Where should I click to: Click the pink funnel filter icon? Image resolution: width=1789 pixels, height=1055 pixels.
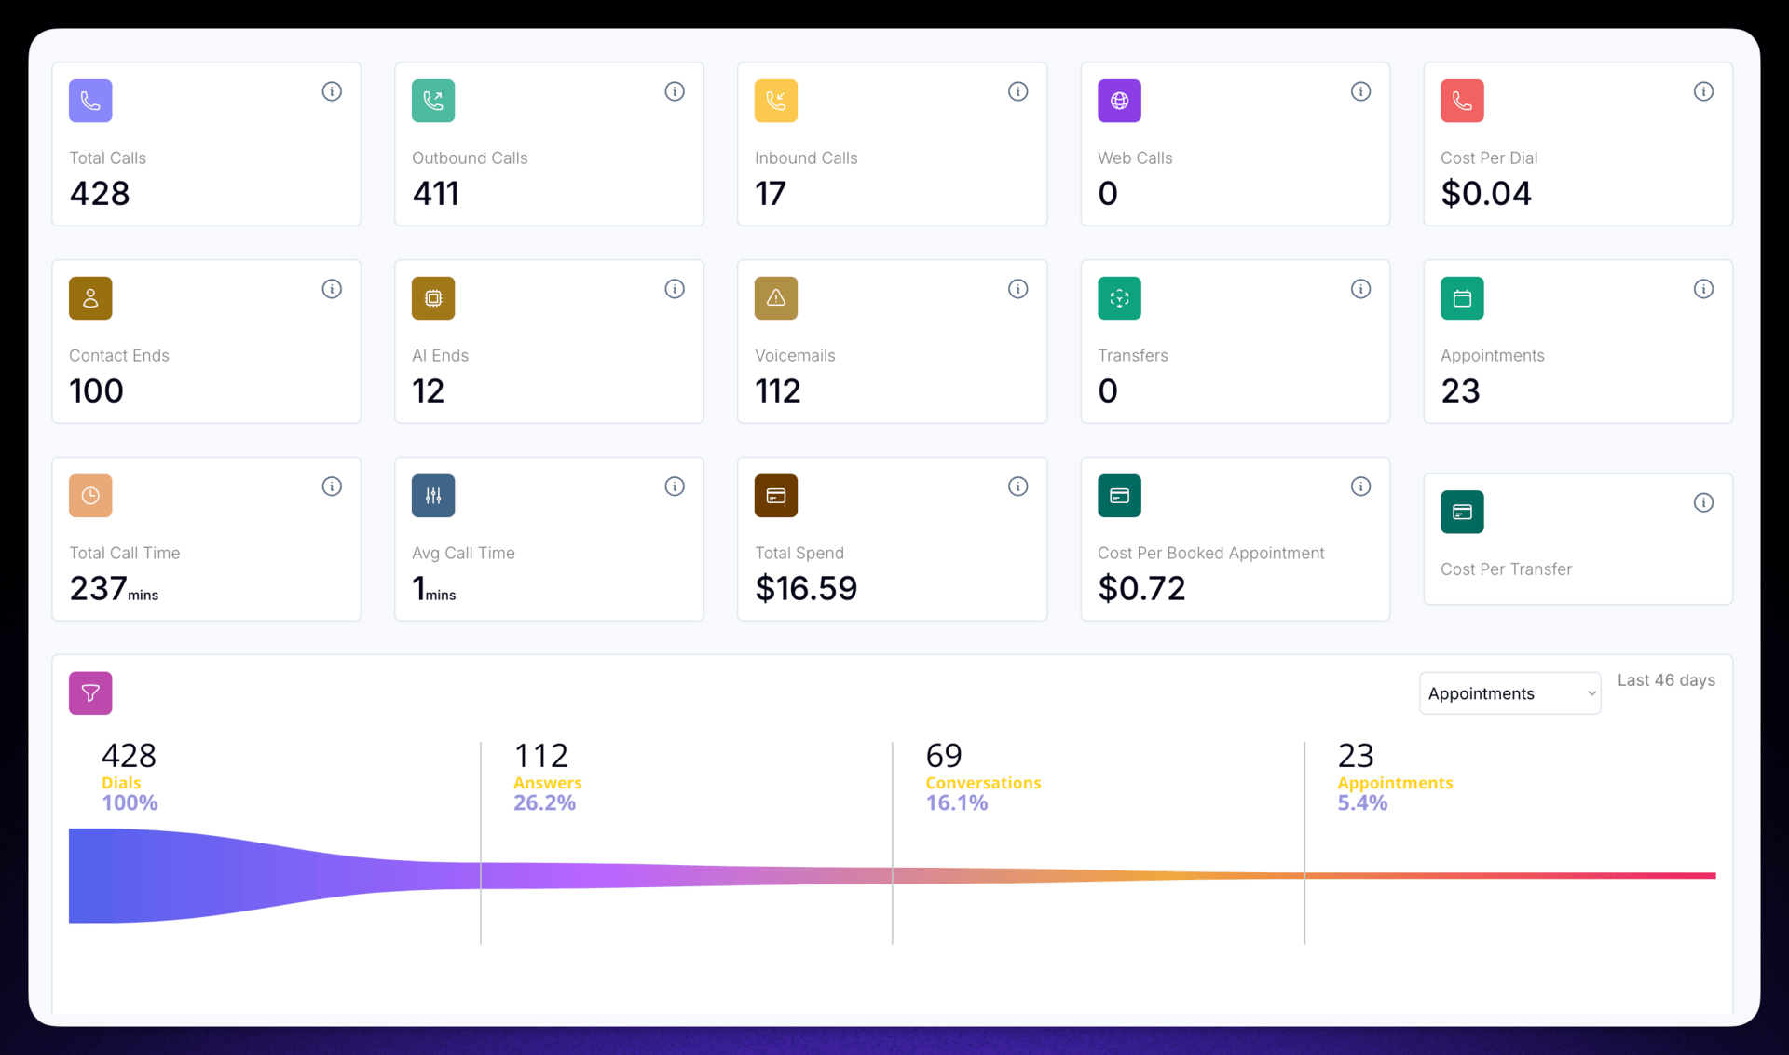click(x=90, y=693)
